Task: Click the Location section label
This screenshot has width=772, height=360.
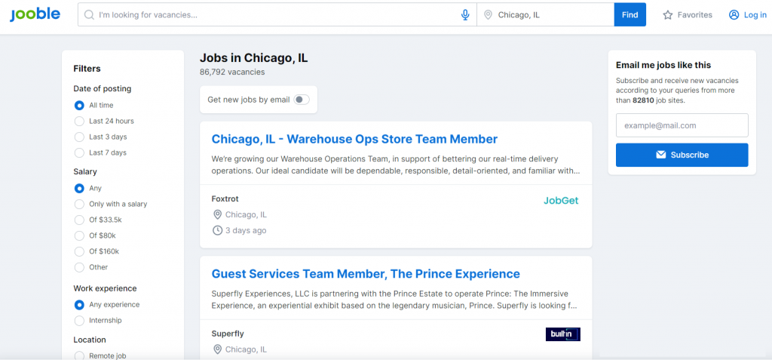Action: click(90, 340)
